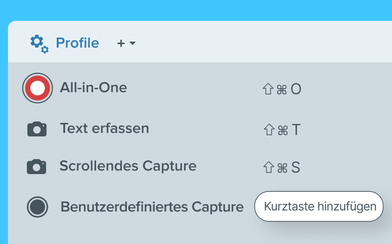
Task: Choose the Scrollendes Capture profile label
Action: [x=128, y=166]
